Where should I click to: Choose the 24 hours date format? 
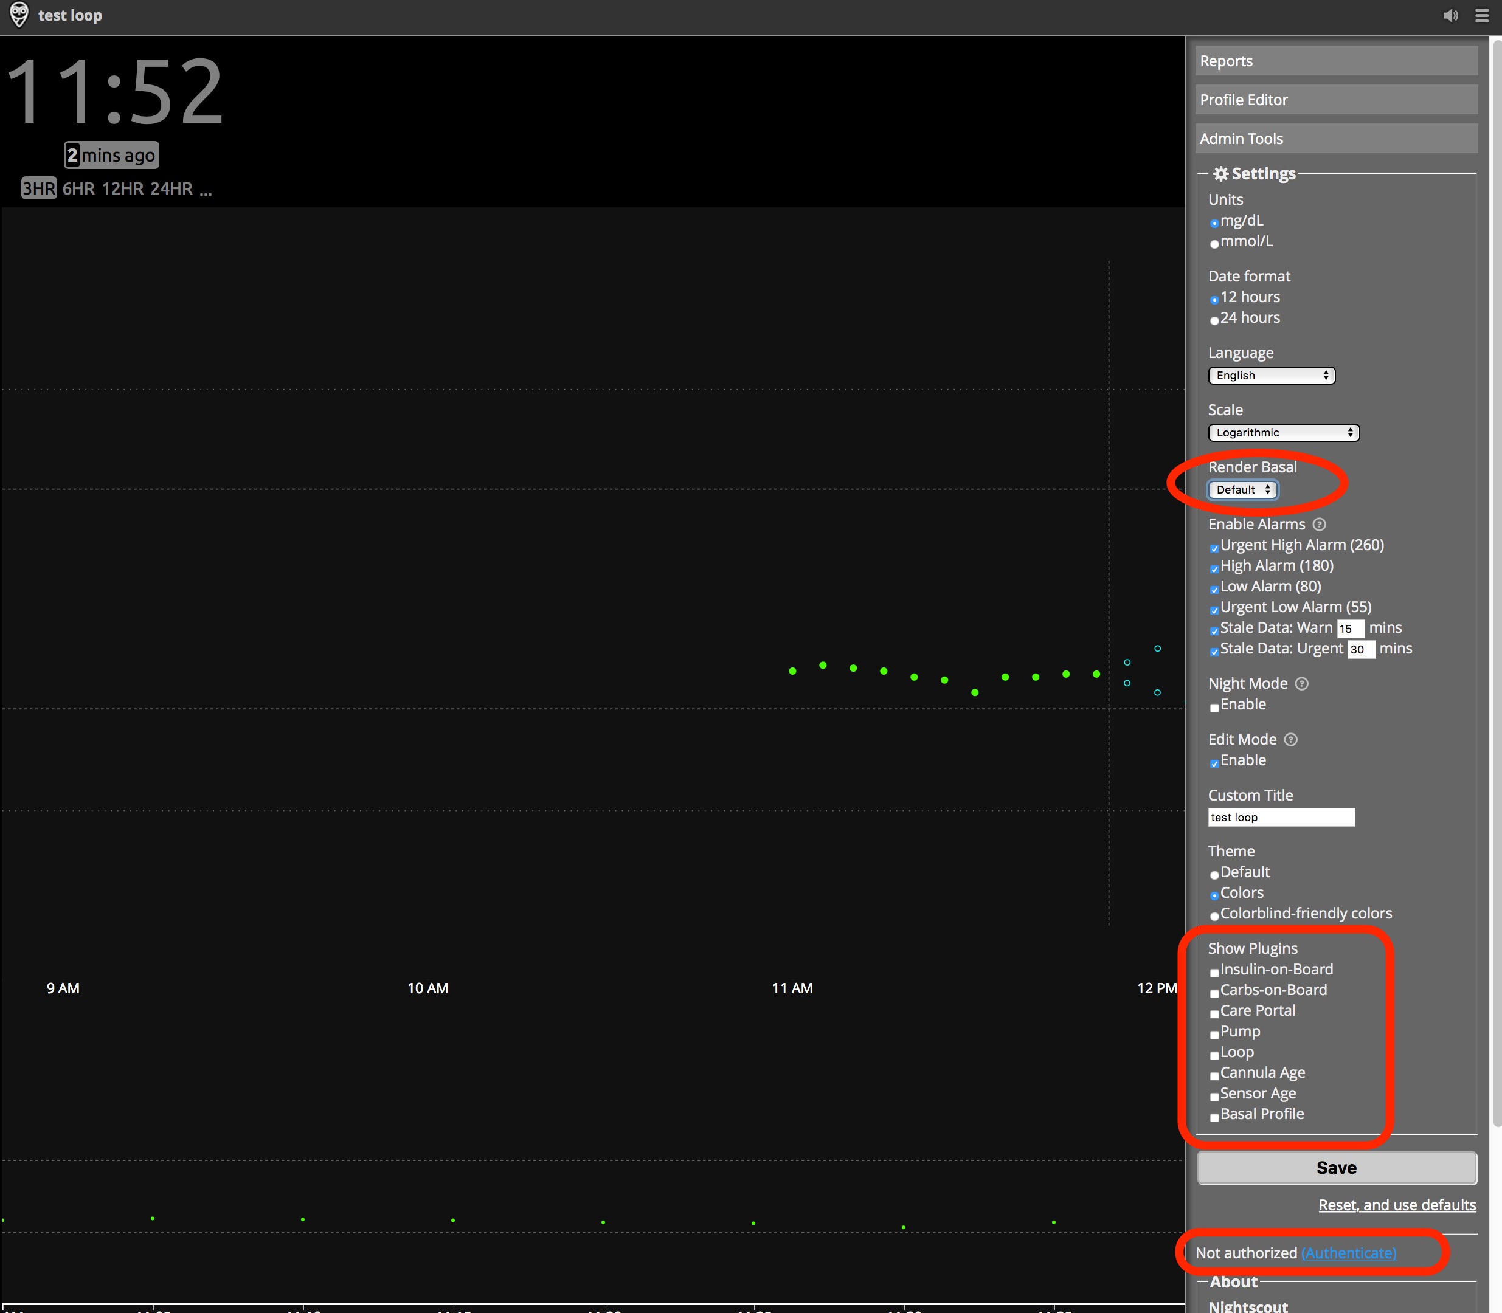coord(1214,320)
